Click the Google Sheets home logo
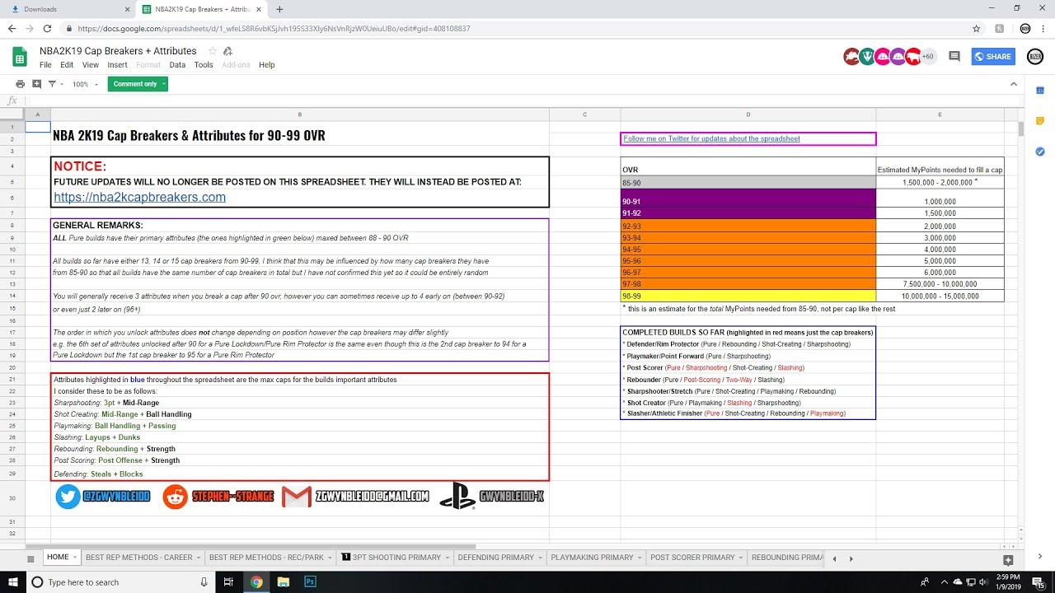 click(x=20, y=57)
